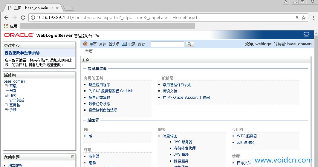Click the record image icon next to 记录

[x=124, y=44]
